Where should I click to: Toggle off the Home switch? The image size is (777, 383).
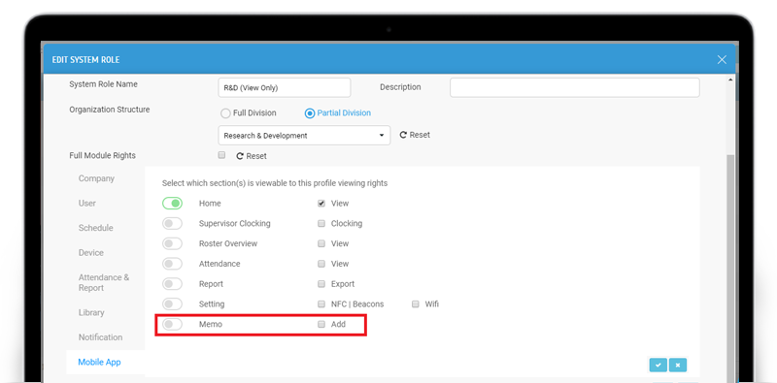click(x=172, y=204)
